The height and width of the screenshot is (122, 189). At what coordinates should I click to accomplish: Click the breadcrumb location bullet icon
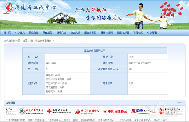click(x=5, y=41)
